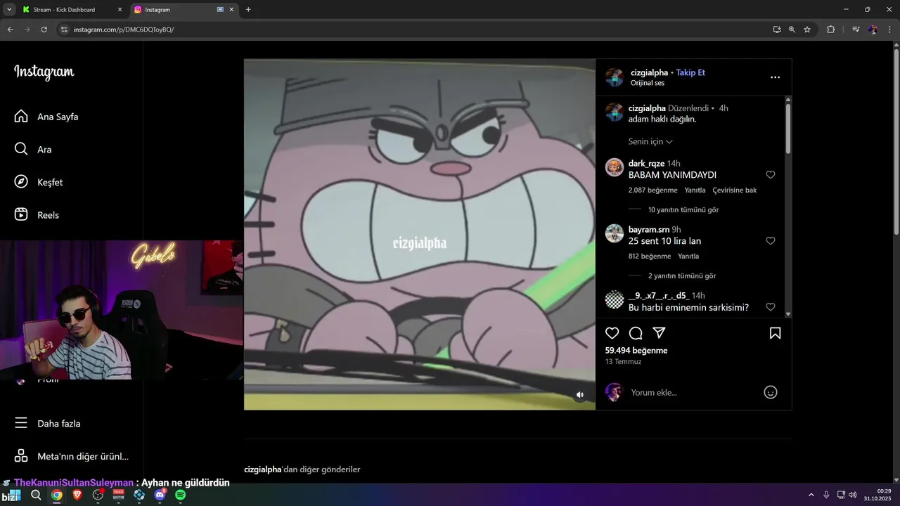Open dark_rqze profile name
Image resolution: width=900 pixels, height=506 pixels.
[x=646, y=163]
